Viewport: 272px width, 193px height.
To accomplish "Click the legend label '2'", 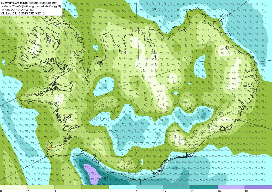I will tap(28, 191).
